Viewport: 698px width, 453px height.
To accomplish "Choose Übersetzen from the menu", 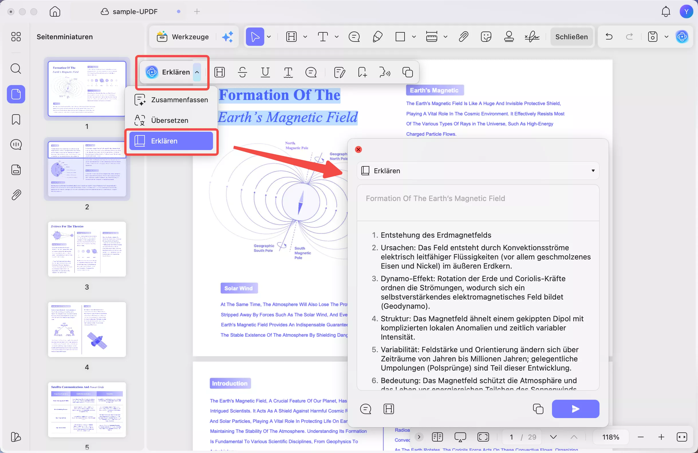I will (x=171, y=120).
